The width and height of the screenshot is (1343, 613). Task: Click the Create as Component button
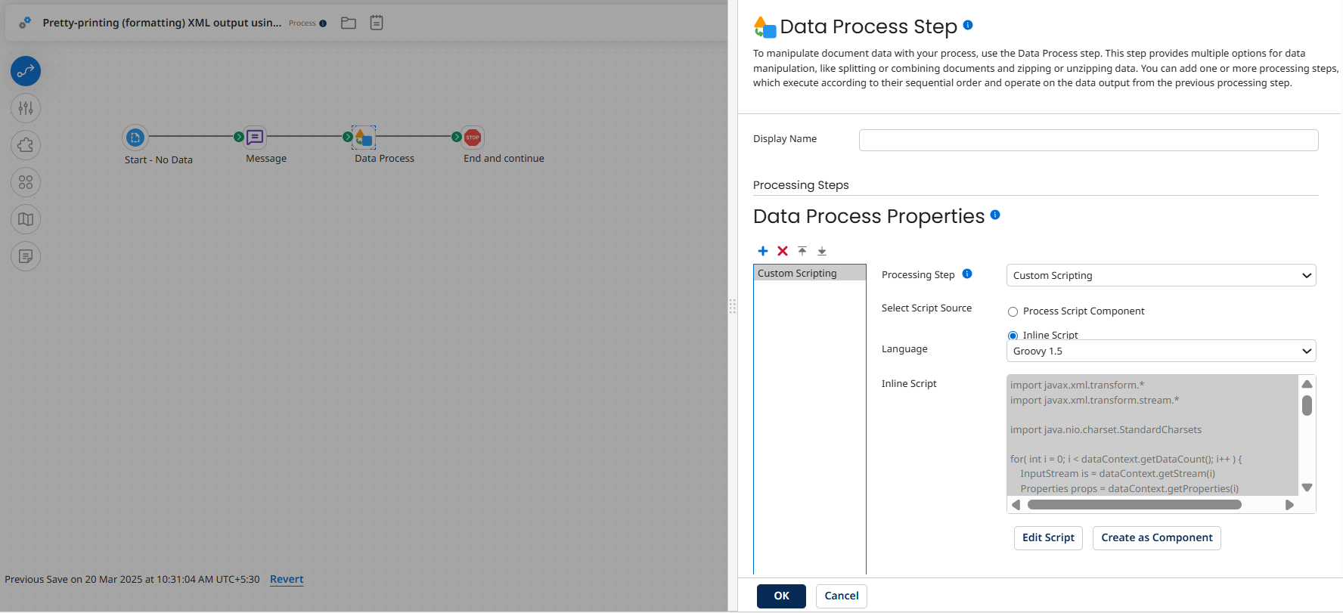tap(1156, 537)
